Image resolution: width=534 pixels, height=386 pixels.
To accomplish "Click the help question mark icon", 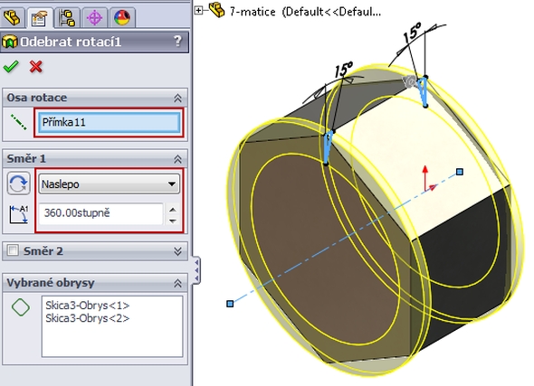I will point(177,42).
